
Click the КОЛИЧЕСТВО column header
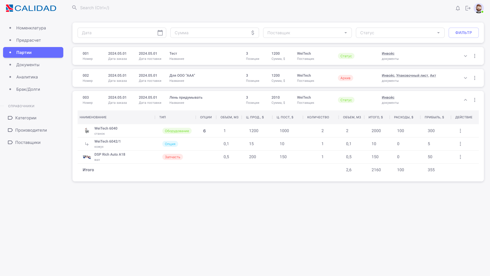point(318,117)
